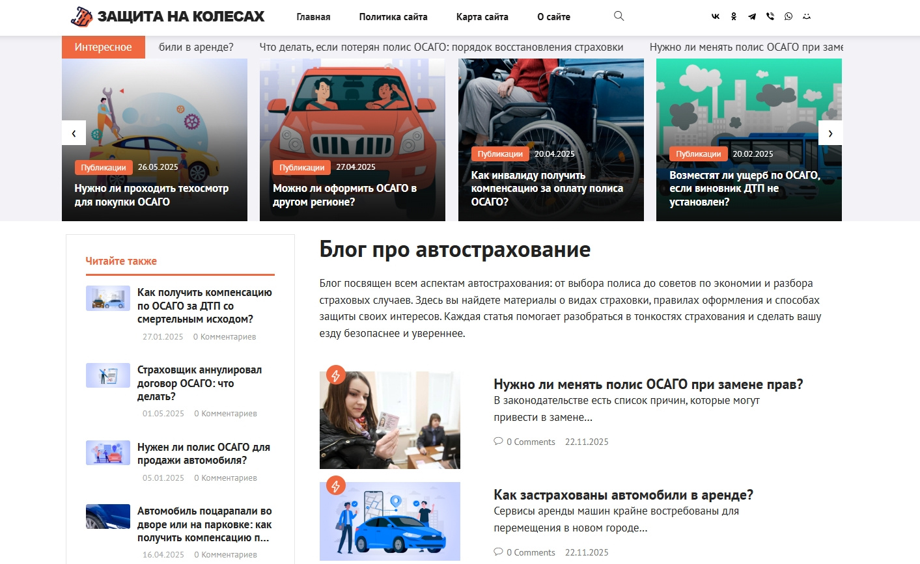
Task: Click Публикации tag on the 'другом регионе' slide
Action: [x=301, y=168]
